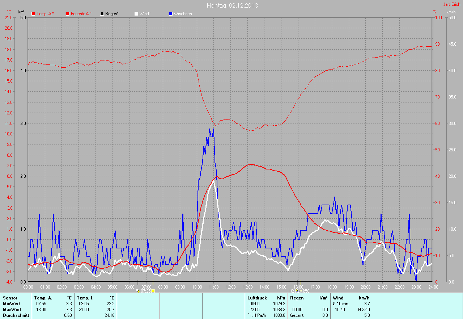Click the °C axis unit label
Viewport: 463px width, 319px height.
pos(9,12)
